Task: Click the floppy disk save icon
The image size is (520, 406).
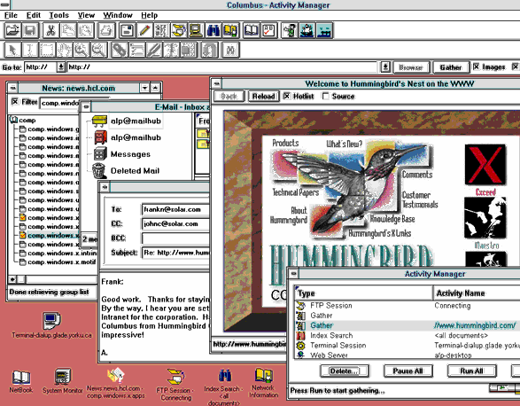Action: click(x=30, y=30)
